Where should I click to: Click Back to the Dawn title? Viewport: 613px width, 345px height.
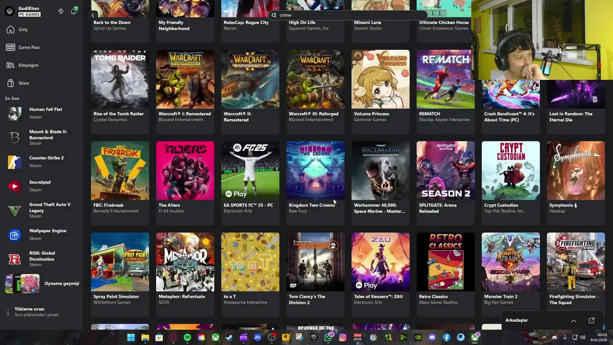coord(112,23)
